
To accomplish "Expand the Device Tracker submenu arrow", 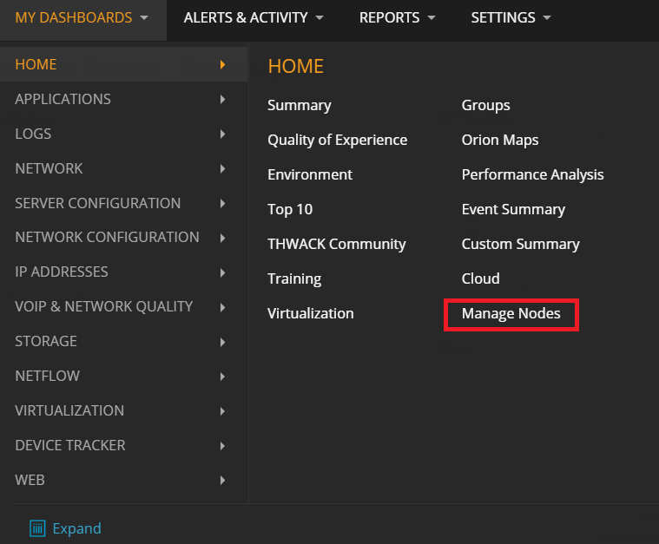I will (223, 446).
